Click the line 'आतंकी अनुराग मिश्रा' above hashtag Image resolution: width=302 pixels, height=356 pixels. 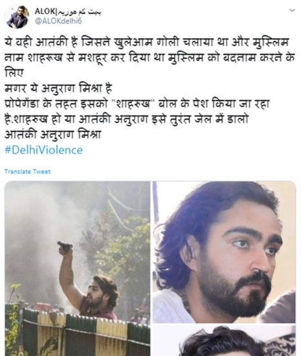(x=52, y=135)
